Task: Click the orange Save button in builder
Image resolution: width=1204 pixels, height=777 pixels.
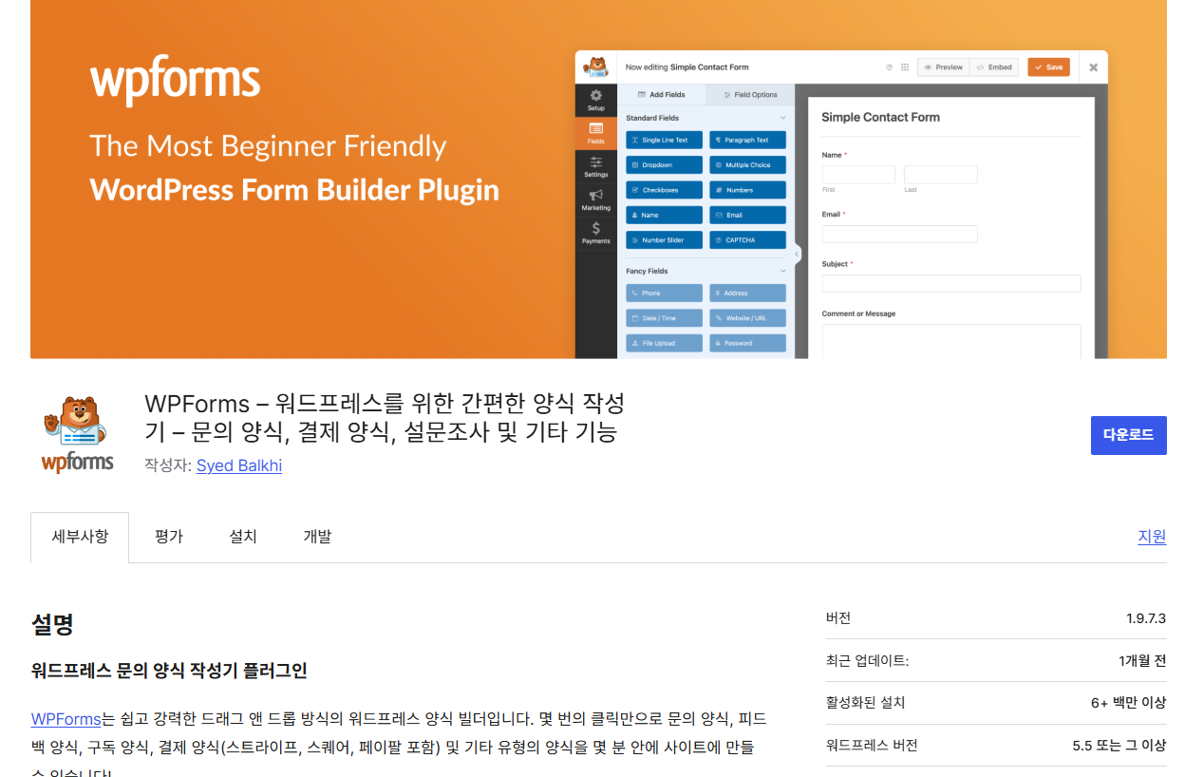Action: coord(1048,67)
